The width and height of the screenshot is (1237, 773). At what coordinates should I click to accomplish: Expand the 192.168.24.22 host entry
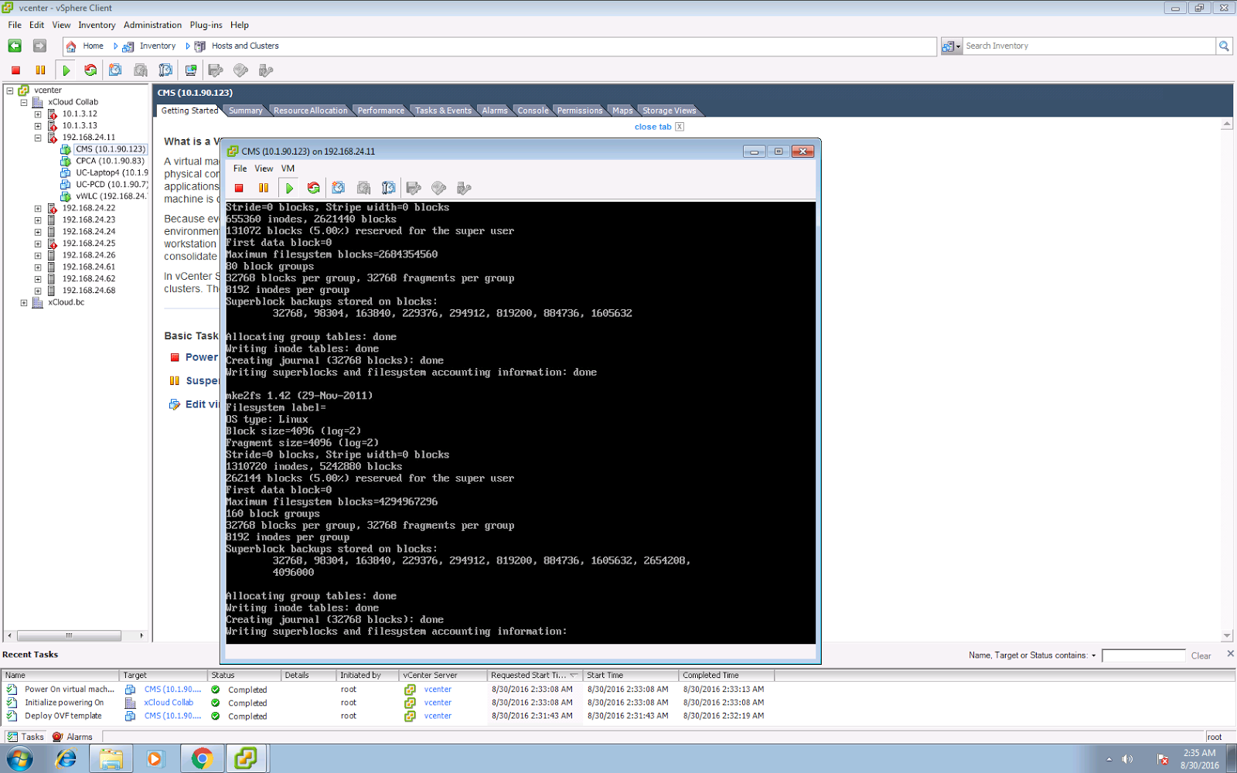pyautogui.click(x=38, y=207)
